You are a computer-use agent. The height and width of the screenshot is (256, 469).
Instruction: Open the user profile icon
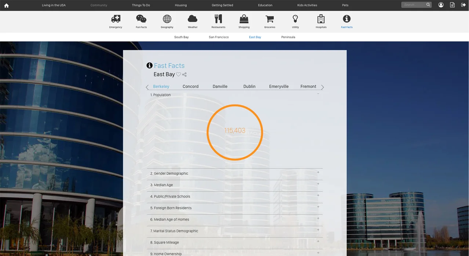441,5
